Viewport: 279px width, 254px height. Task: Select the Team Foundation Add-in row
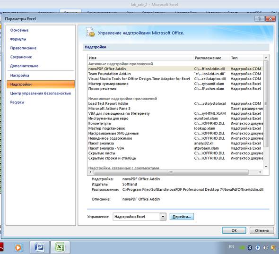coord(175,74)
